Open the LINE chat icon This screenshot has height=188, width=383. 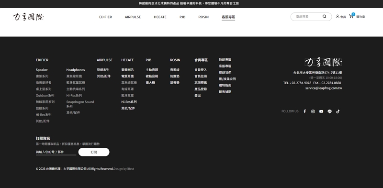click(329, 111)
